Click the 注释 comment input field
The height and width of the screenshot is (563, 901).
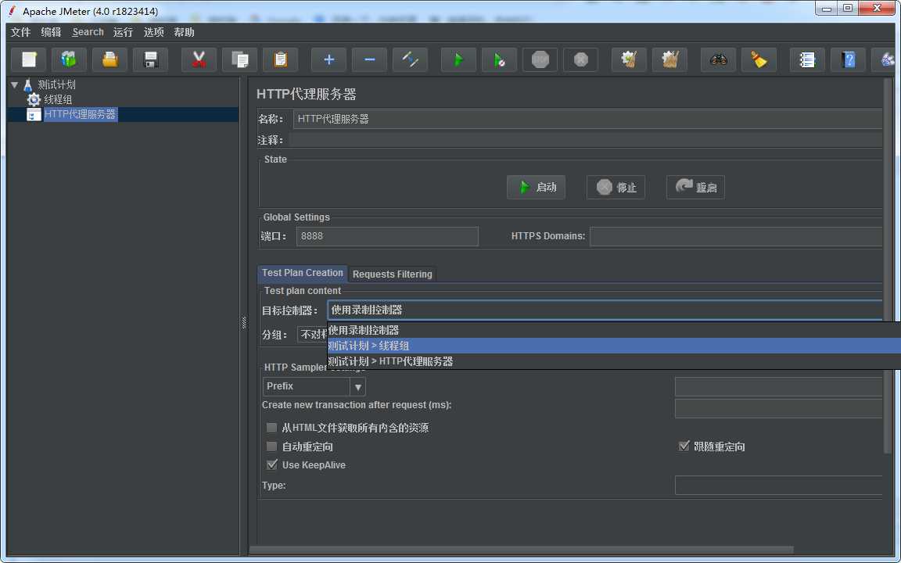coord(586,140)
